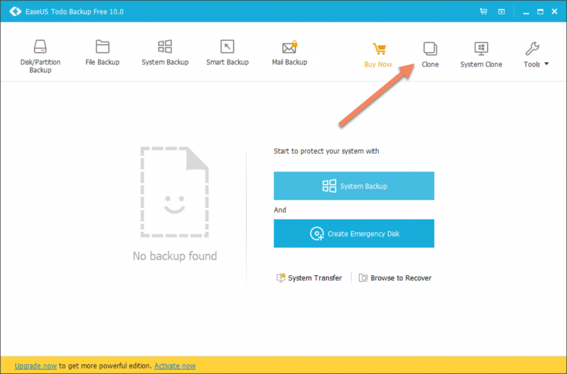This screenshot has width=567, height=374.
Task: Click the large blue System Backup button
Action: tap(354, 186)
